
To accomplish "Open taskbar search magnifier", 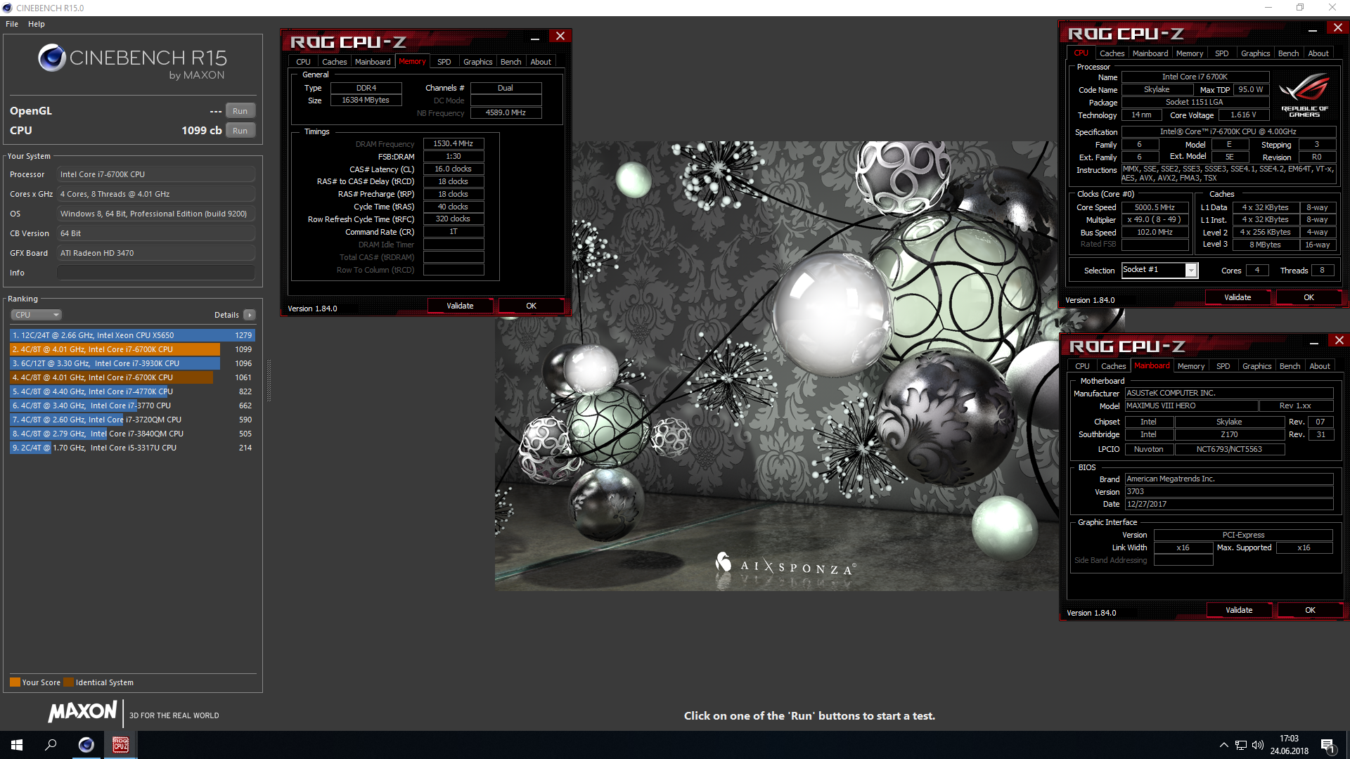I will [51, 745].
